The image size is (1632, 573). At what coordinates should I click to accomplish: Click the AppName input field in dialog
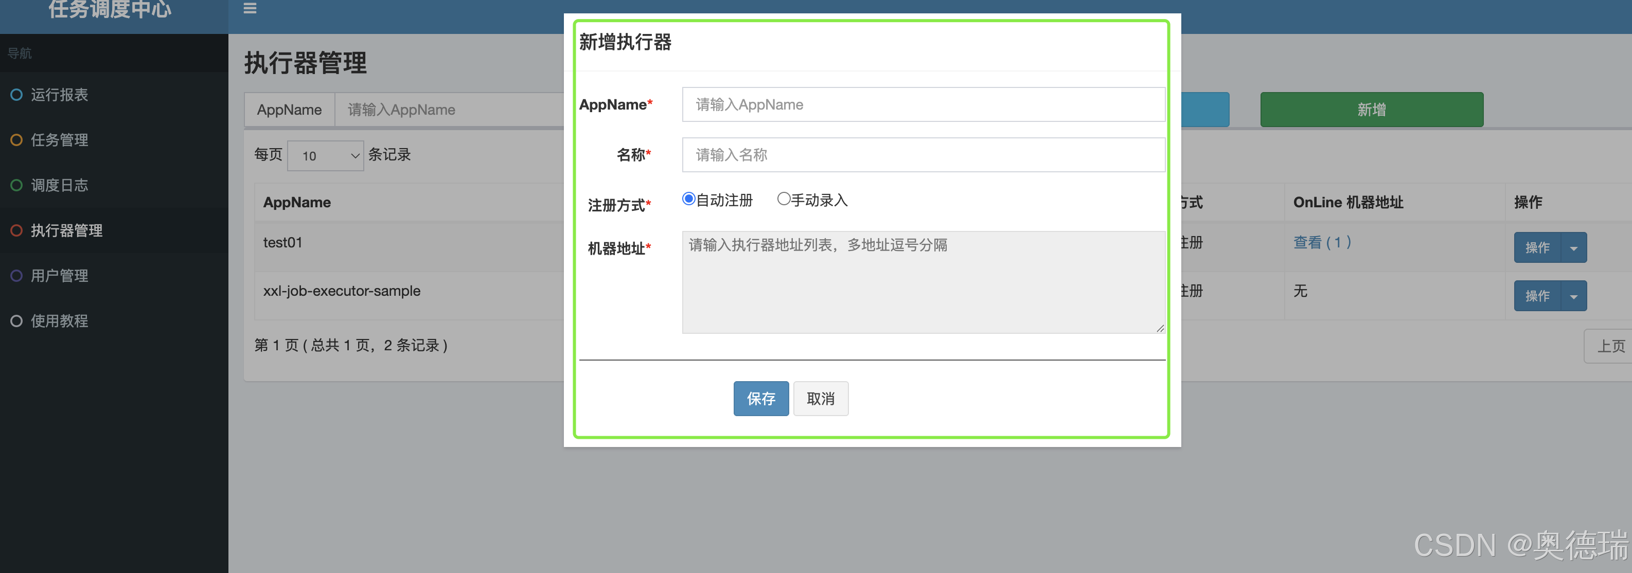pyautogui.click(x=923, y=104)
